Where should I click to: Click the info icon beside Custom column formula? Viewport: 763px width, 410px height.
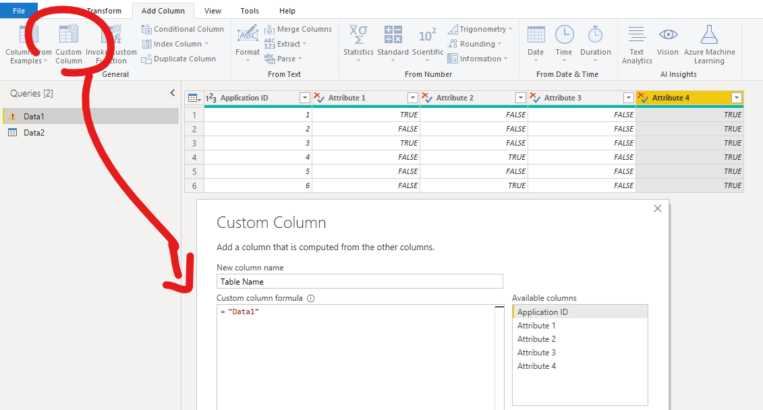click(x=311, y=298)
